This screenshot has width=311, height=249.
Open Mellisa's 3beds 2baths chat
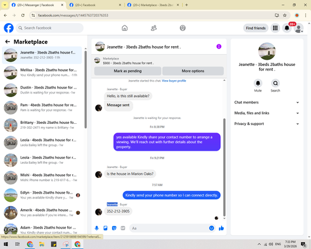[42, 73]
